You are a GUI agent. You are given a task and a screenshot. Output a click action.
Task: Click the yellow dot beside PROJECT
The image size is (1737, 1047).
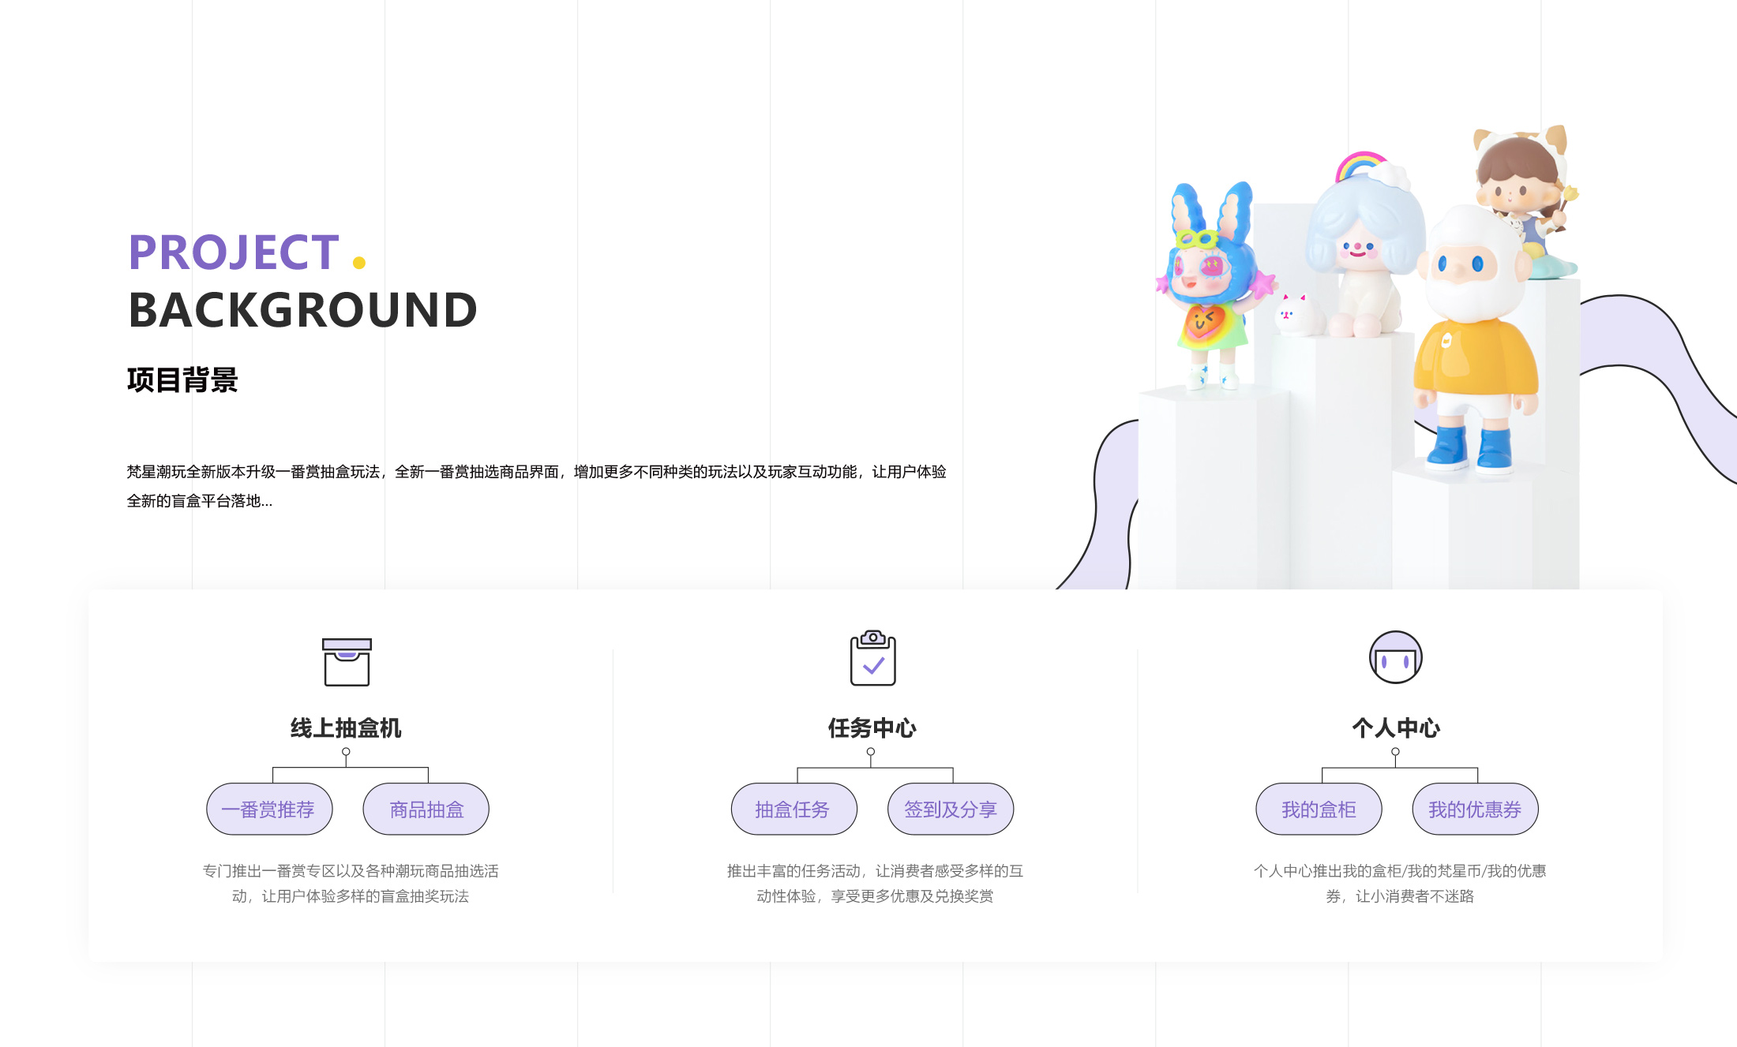(359, 263)
